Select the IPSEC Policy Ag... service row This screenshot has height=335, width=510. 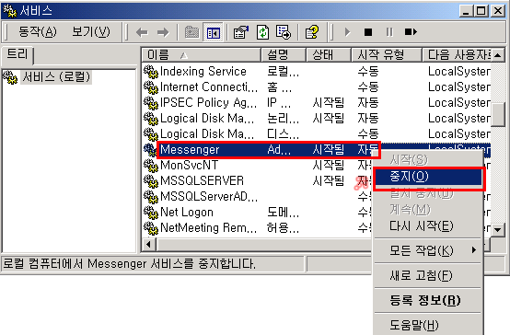[x=317, y=102]
